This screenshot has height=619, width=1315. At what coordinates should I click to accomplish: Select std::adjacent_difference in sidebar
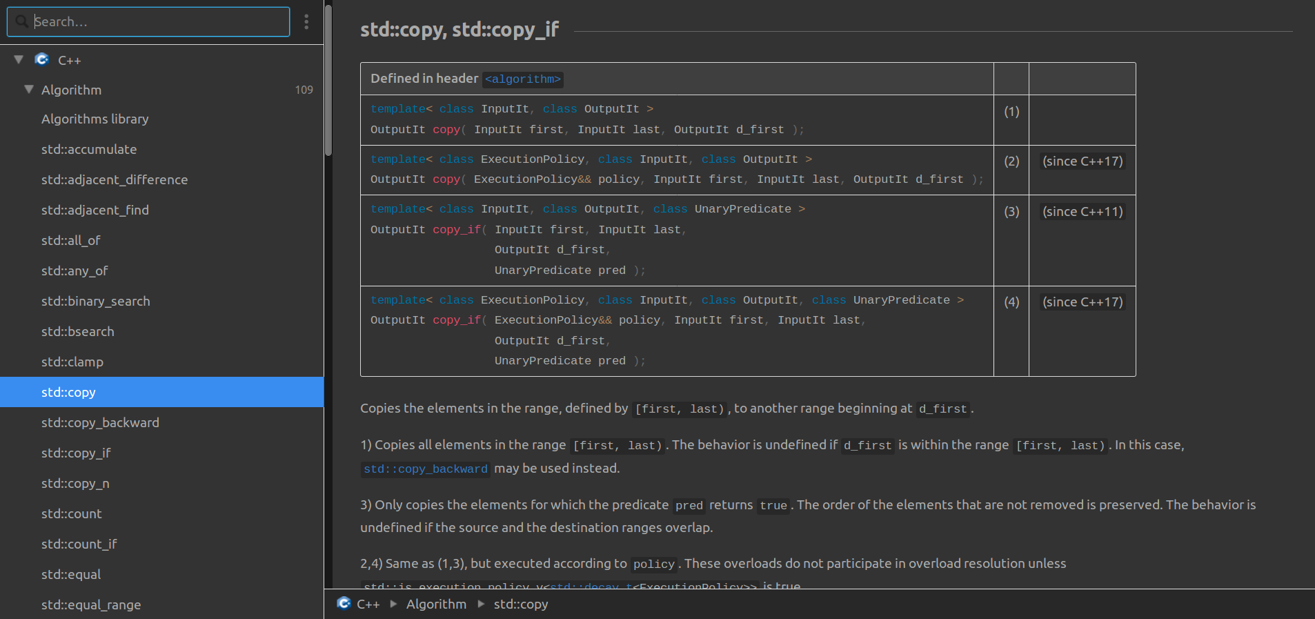(x=162, y=179)
